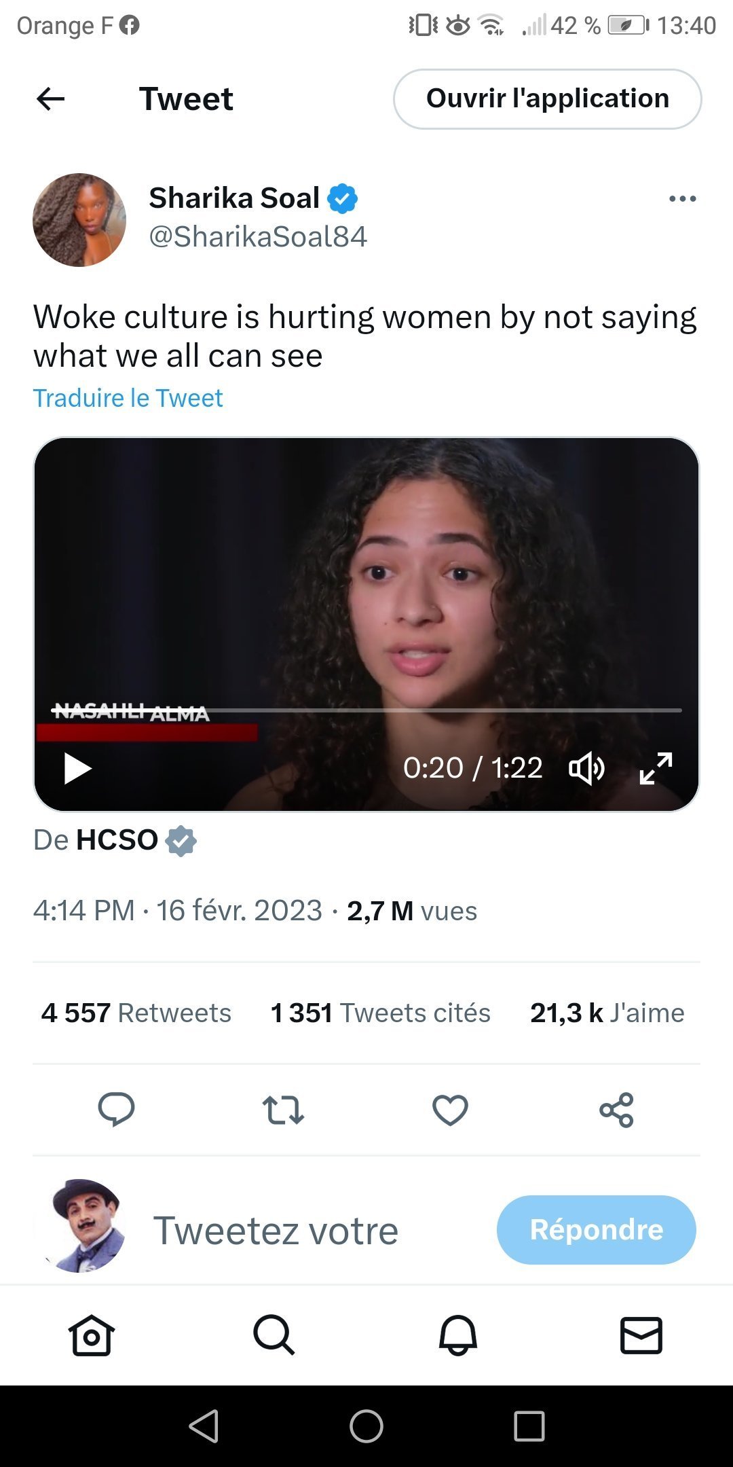The height and width of the screenshot is (1467, 733).
Task: Tap the share icon below the tweet
Action: pyautogui.click(x=616, y=1110)
